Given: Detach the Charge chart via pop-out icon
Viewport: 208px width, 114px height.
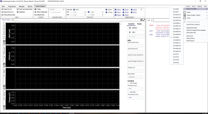Looking at the screenshot, I should pos(4,106).
